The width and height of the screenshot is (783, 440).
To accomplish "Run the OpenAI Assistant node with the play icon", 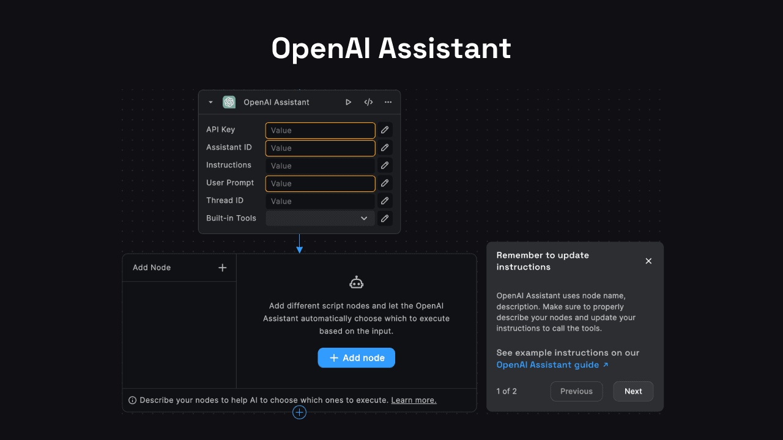I will tap(348, 102).
